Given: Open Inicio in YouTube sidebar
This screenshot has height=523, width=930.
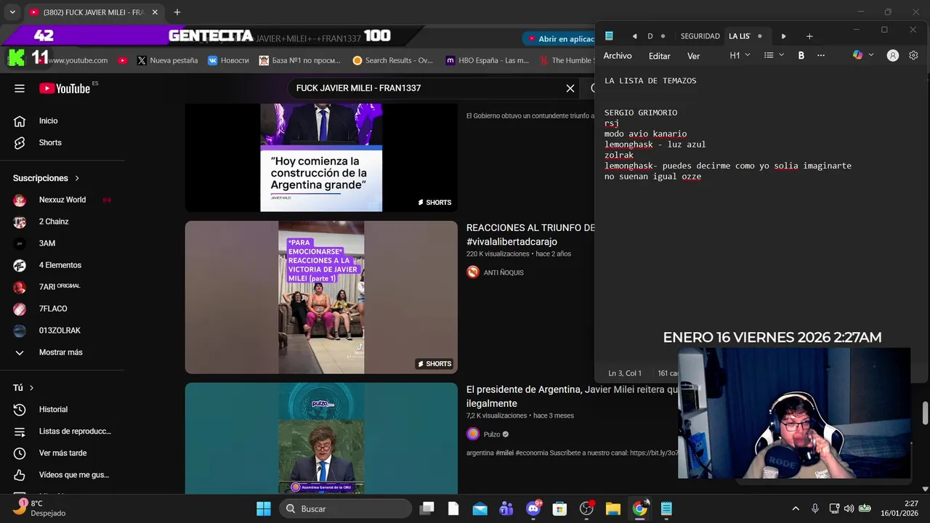Looking at the screenshot, I should (x=48, y=121).
